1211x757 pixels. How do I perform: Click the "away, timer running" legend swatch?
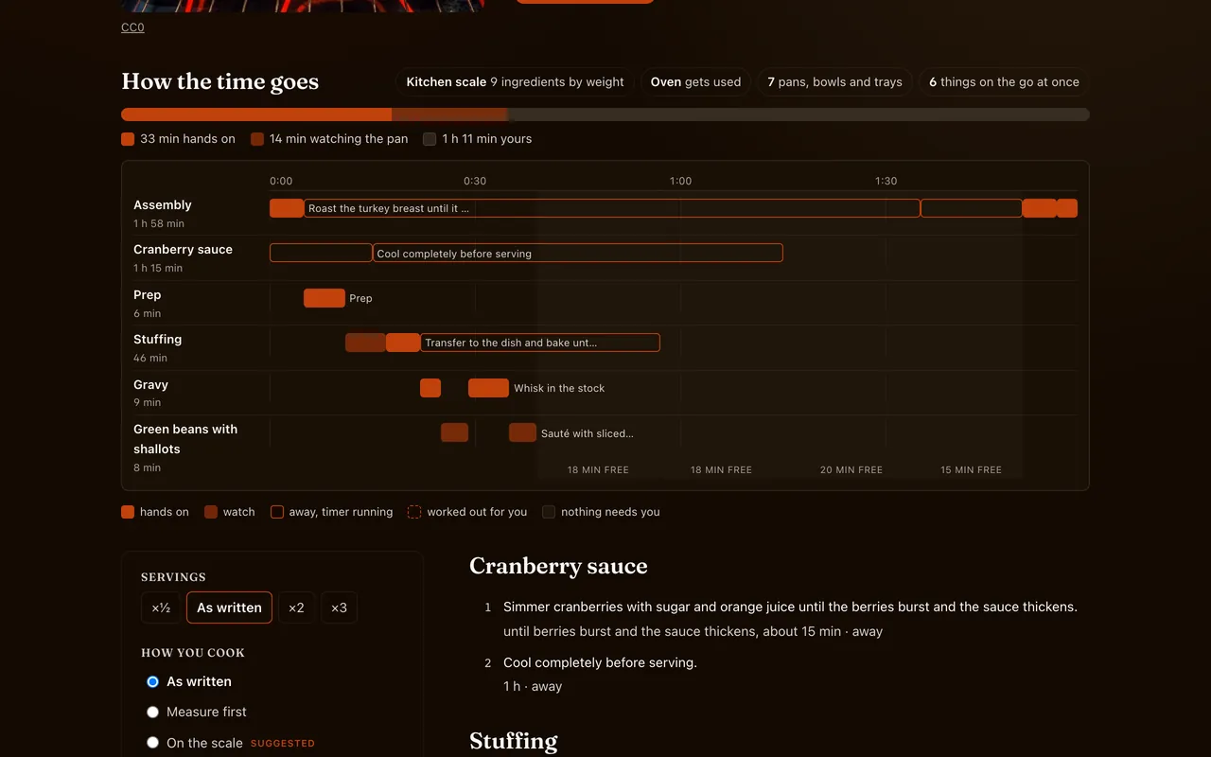point(277,512)
